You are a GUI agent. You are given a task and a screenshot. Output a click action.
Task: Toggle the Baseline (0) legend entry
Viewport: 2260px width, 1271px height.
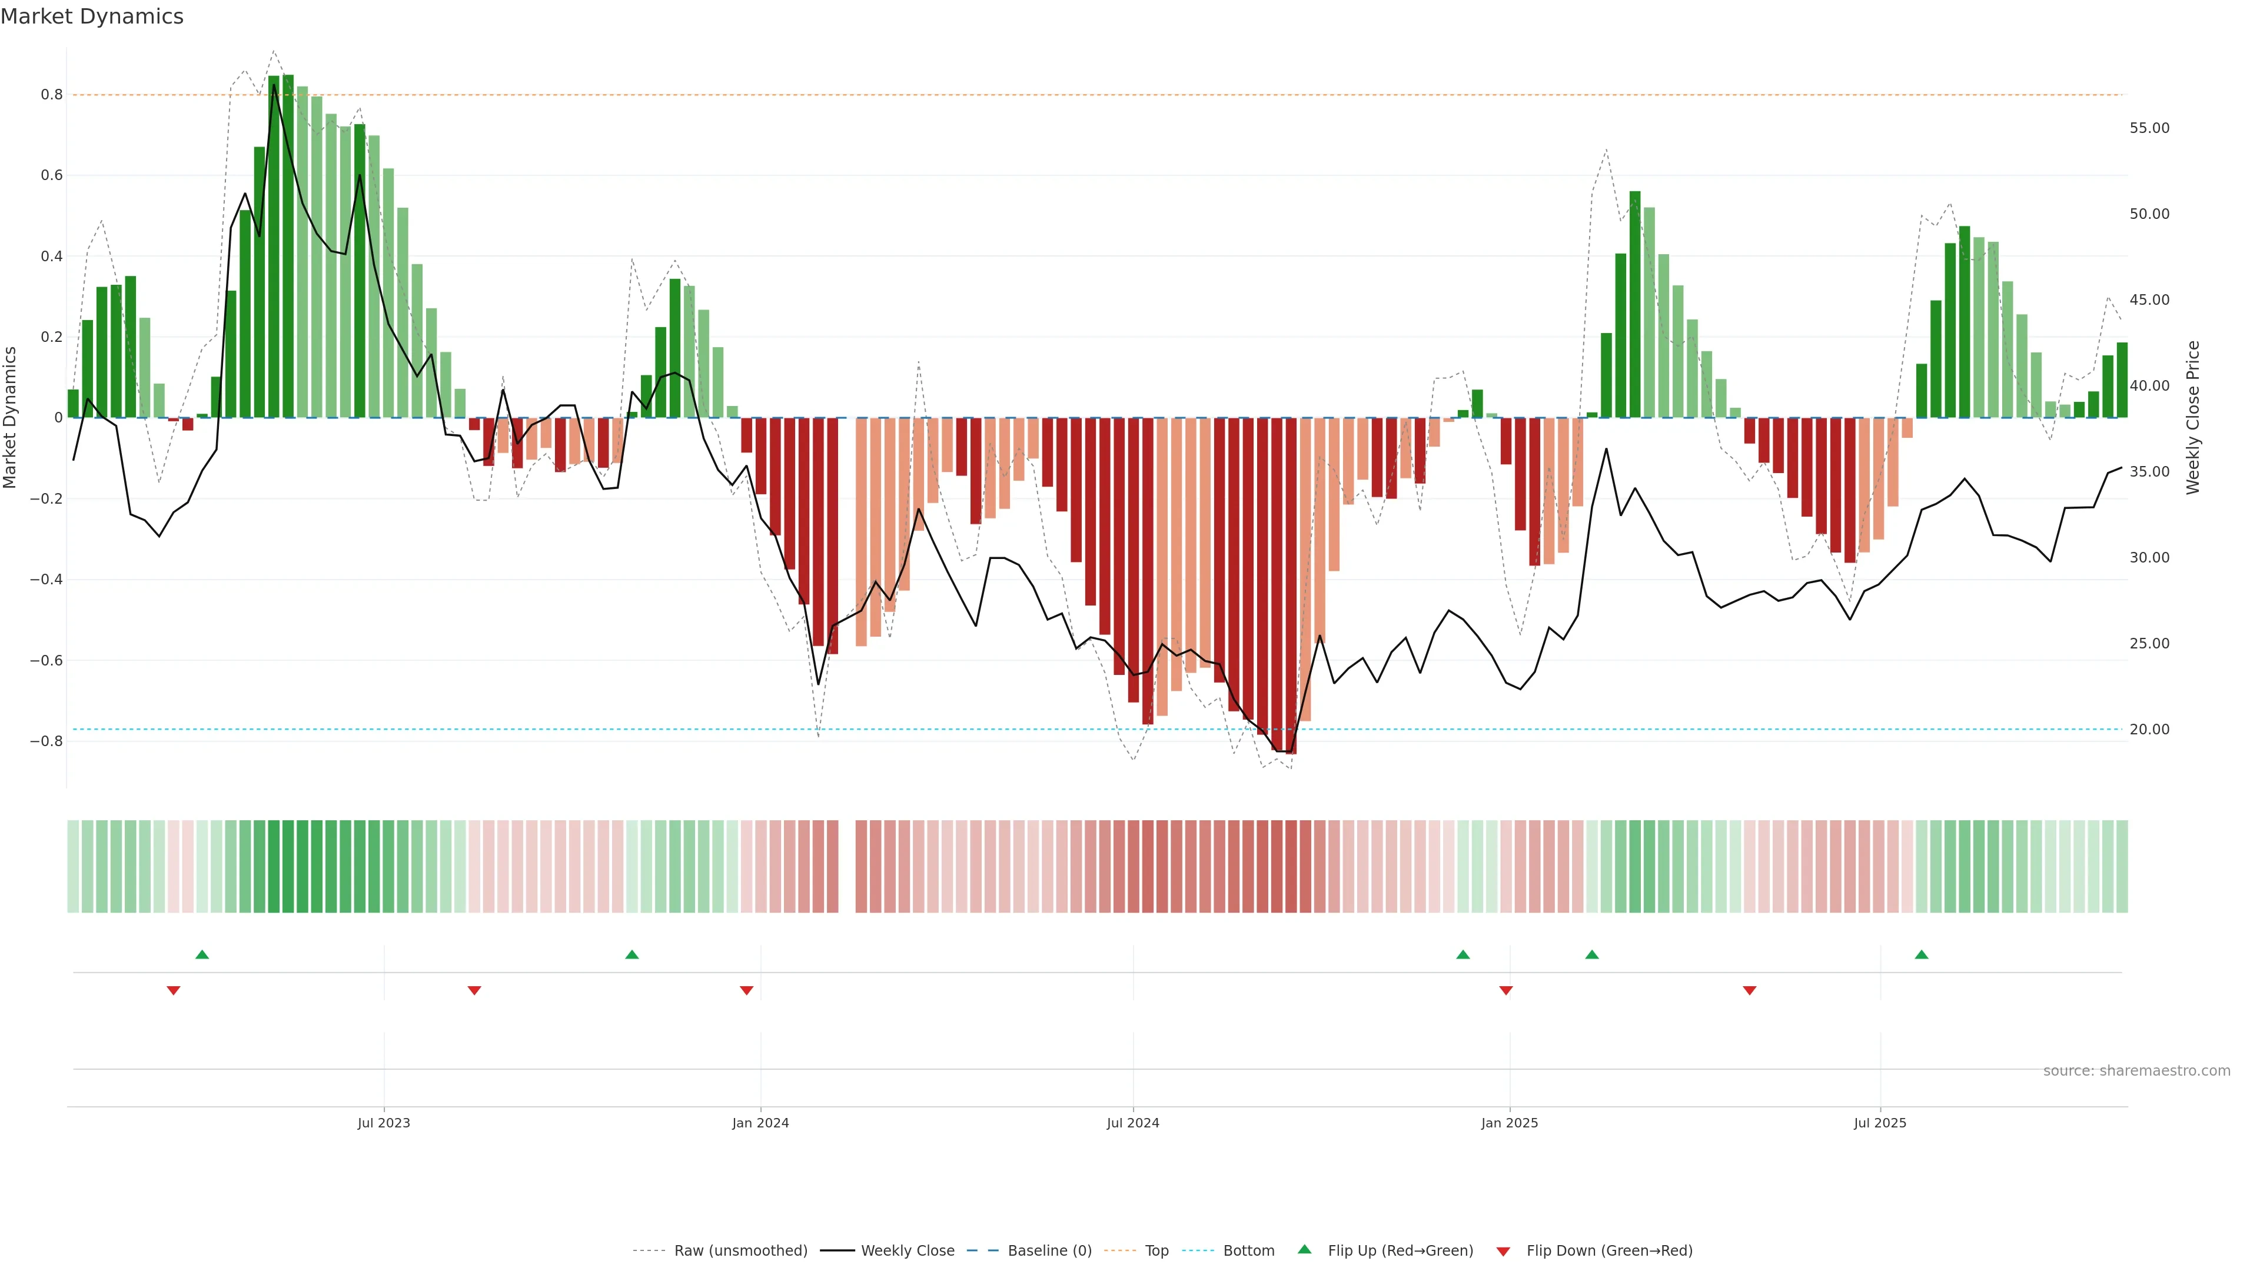click(1049, 1251)
